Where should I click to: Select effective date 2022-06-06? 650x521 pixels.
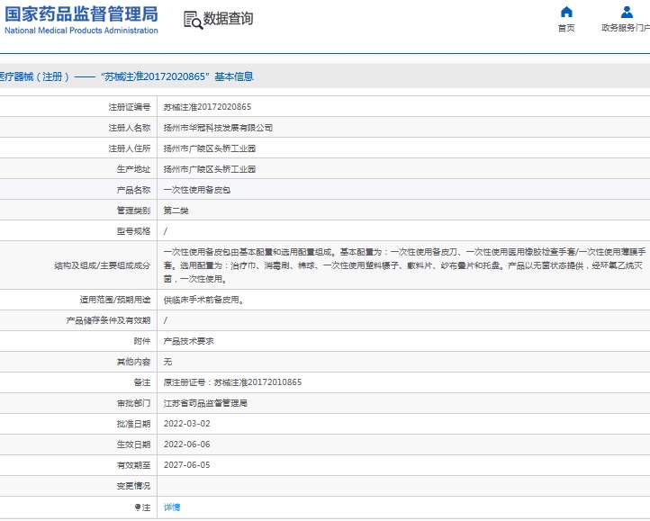187,445
